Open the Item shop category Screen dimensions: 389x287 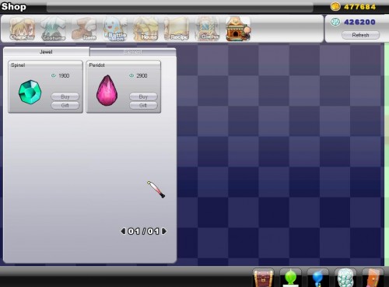(x=84, y=29)
